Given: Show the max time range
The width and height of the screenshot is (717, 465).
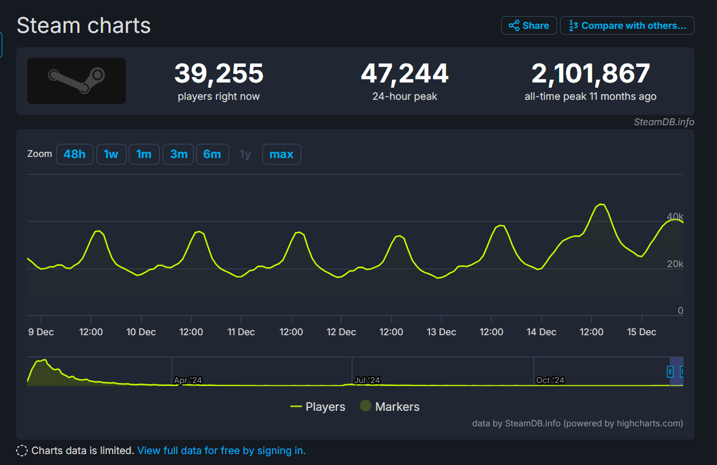Looking at the screenshot, I should [x=281, y=154].
